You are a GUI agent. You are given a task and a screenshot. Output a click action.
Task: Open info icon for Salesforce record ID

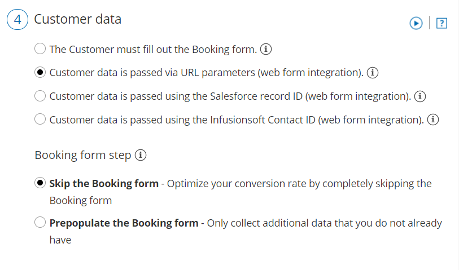point(419,96)
